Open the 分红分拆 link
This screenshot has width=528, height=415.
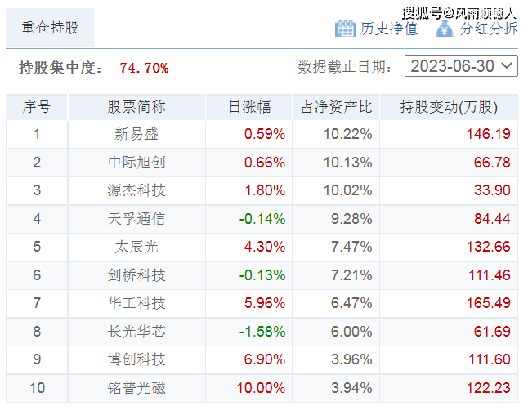pyautogui.click(x=488, y=29)
